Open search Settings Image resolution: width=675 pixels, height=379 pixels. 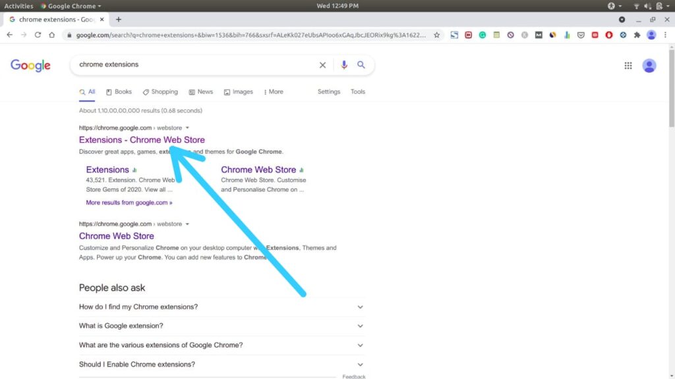tap(329, 92)
